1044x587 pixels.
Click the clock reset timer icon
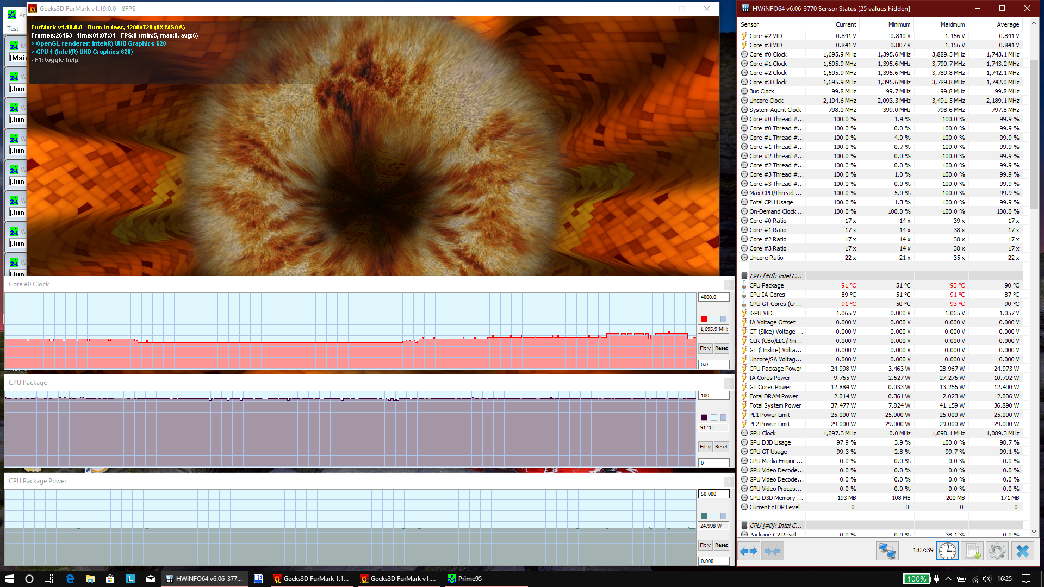[947, 551]
